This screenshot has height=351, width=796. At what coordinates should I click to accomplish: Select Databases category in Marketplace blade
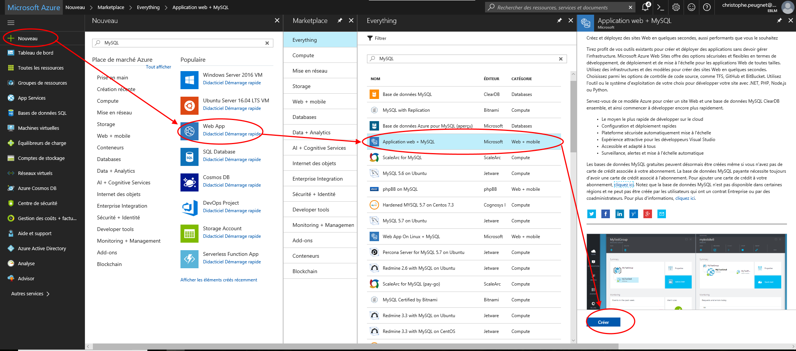tap(320, 117)
